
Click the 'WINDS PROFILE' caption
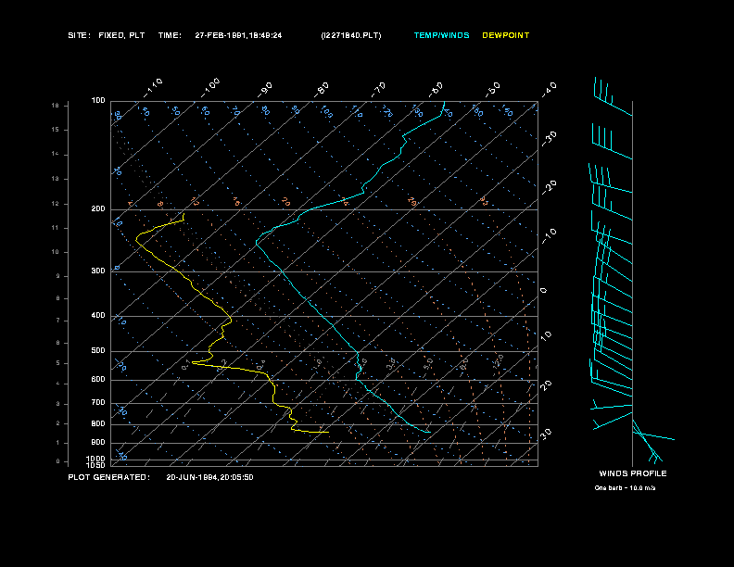tap(633, 473)
